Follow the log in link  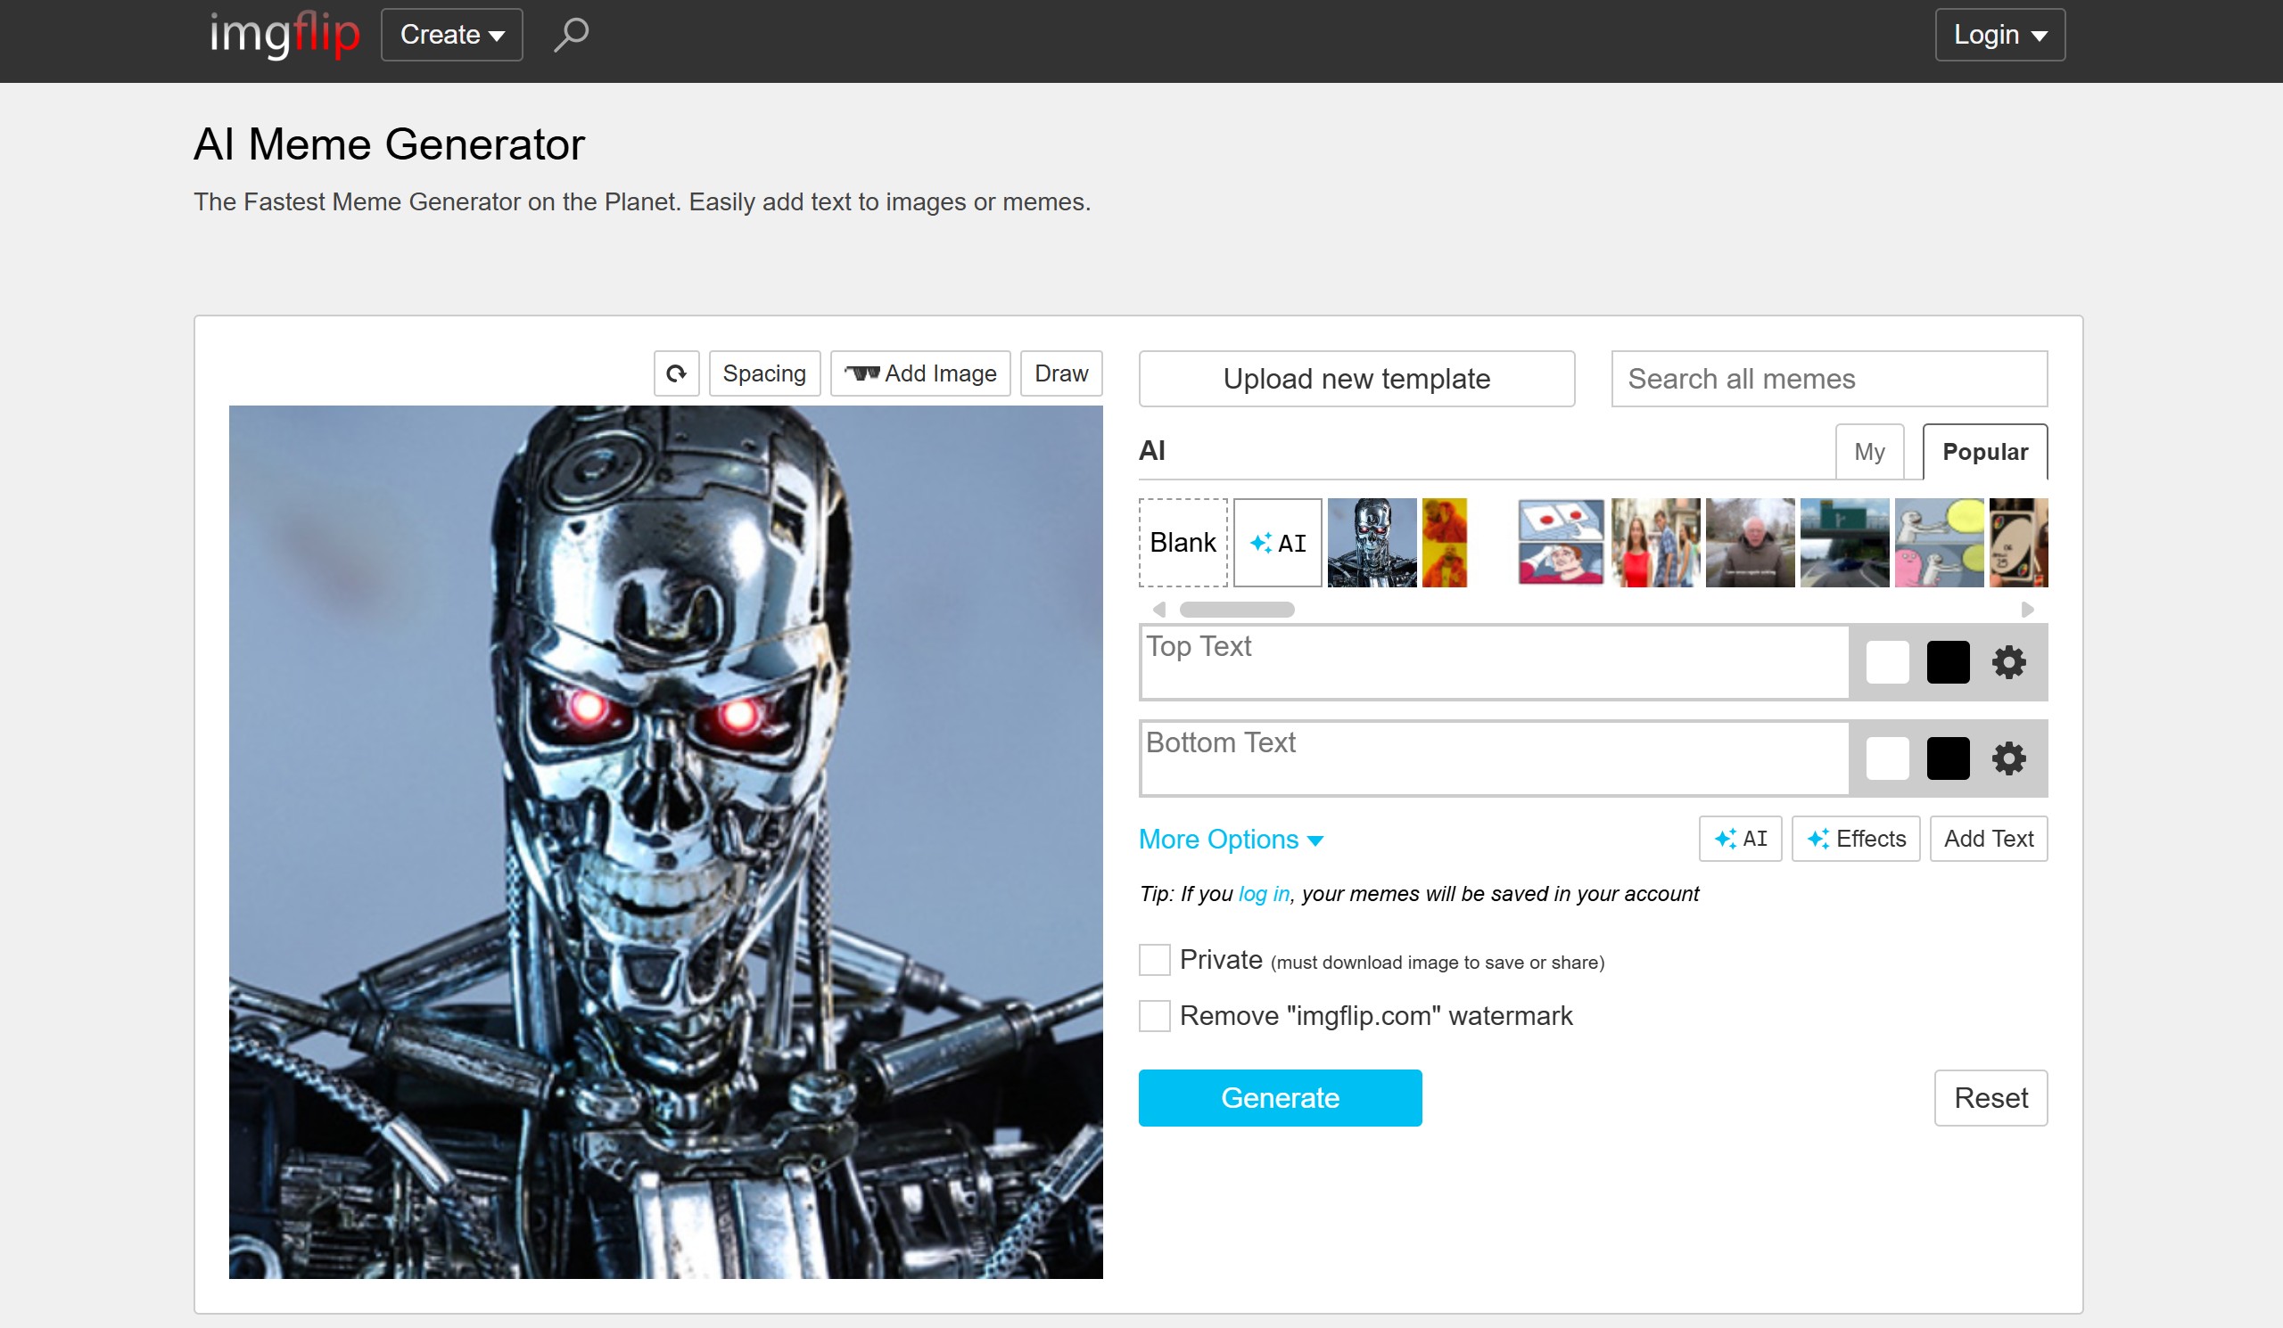pyautogui.click(x=1264, y=893)
